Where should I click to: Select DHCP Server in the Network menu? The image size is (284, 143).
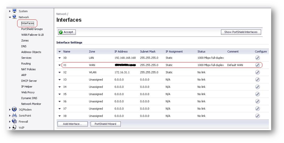coord(29,81)
